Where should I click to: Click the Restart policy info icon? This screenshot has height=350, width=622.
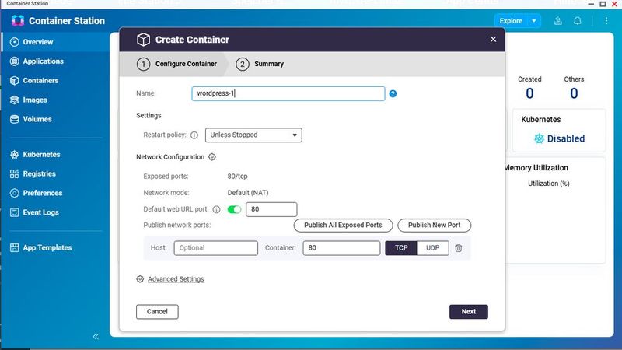point(194,135)
